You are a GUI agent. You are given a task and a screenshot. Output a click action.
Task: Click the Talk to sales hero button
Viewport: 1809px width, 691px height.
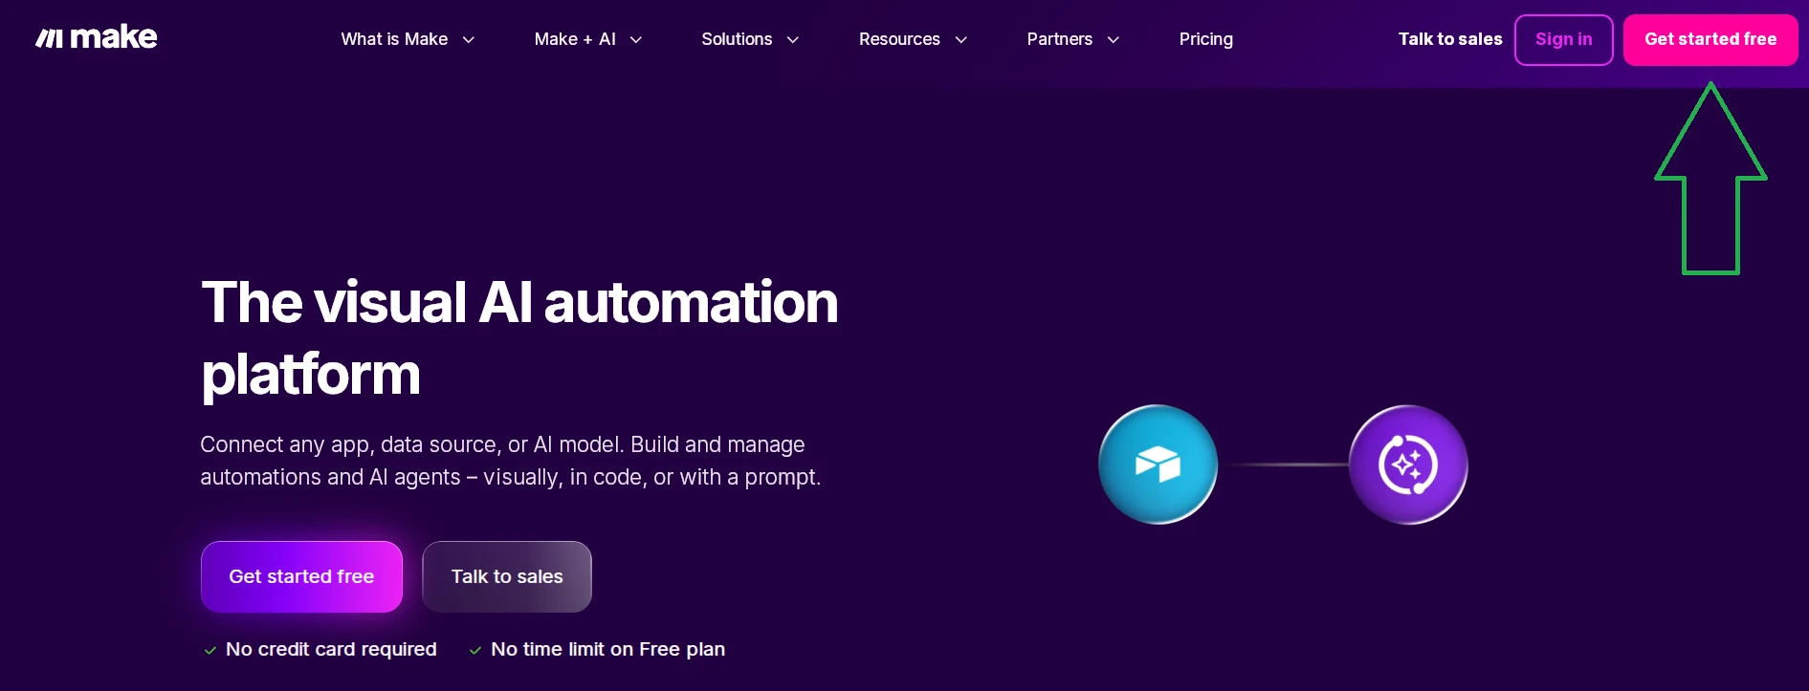pyautogui.click(x=507, y=576)
